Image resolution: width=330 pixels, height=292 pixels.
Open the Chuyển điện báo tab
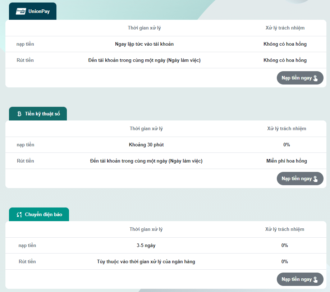coord(43,215)
